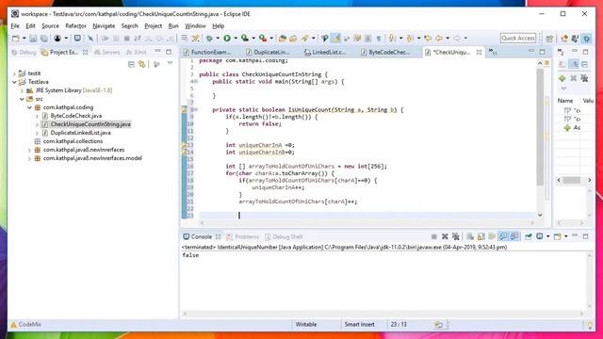Open the Navigate menu

point(104,26)
